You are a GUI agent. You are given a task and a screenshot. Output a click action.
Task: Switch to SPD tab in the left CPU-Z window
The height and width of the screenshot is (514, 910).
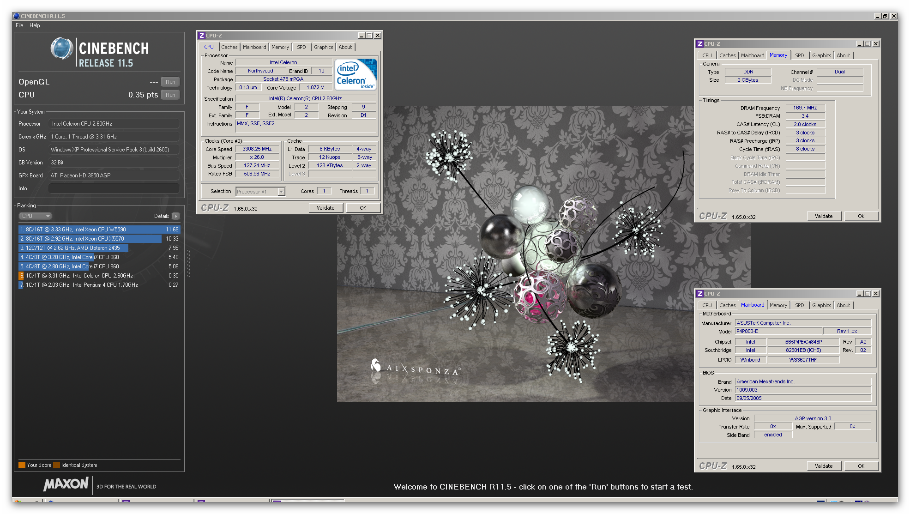301,47
